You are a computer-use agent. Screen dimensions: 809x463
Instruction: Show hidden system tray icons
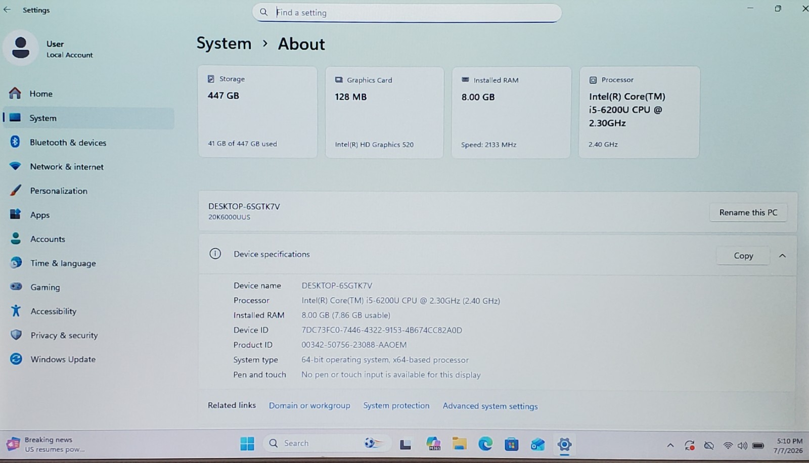point(670,445)
